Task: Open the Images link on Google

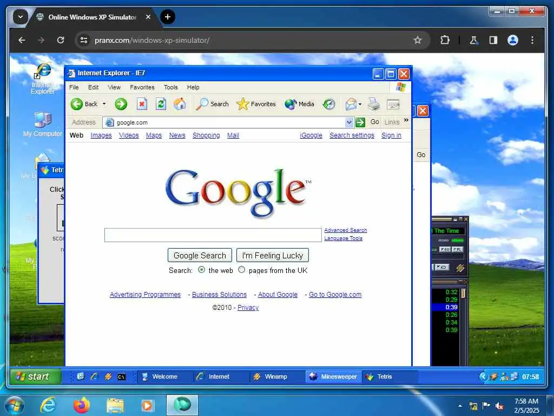Action: pyautogui.click(x=101, y=135)
